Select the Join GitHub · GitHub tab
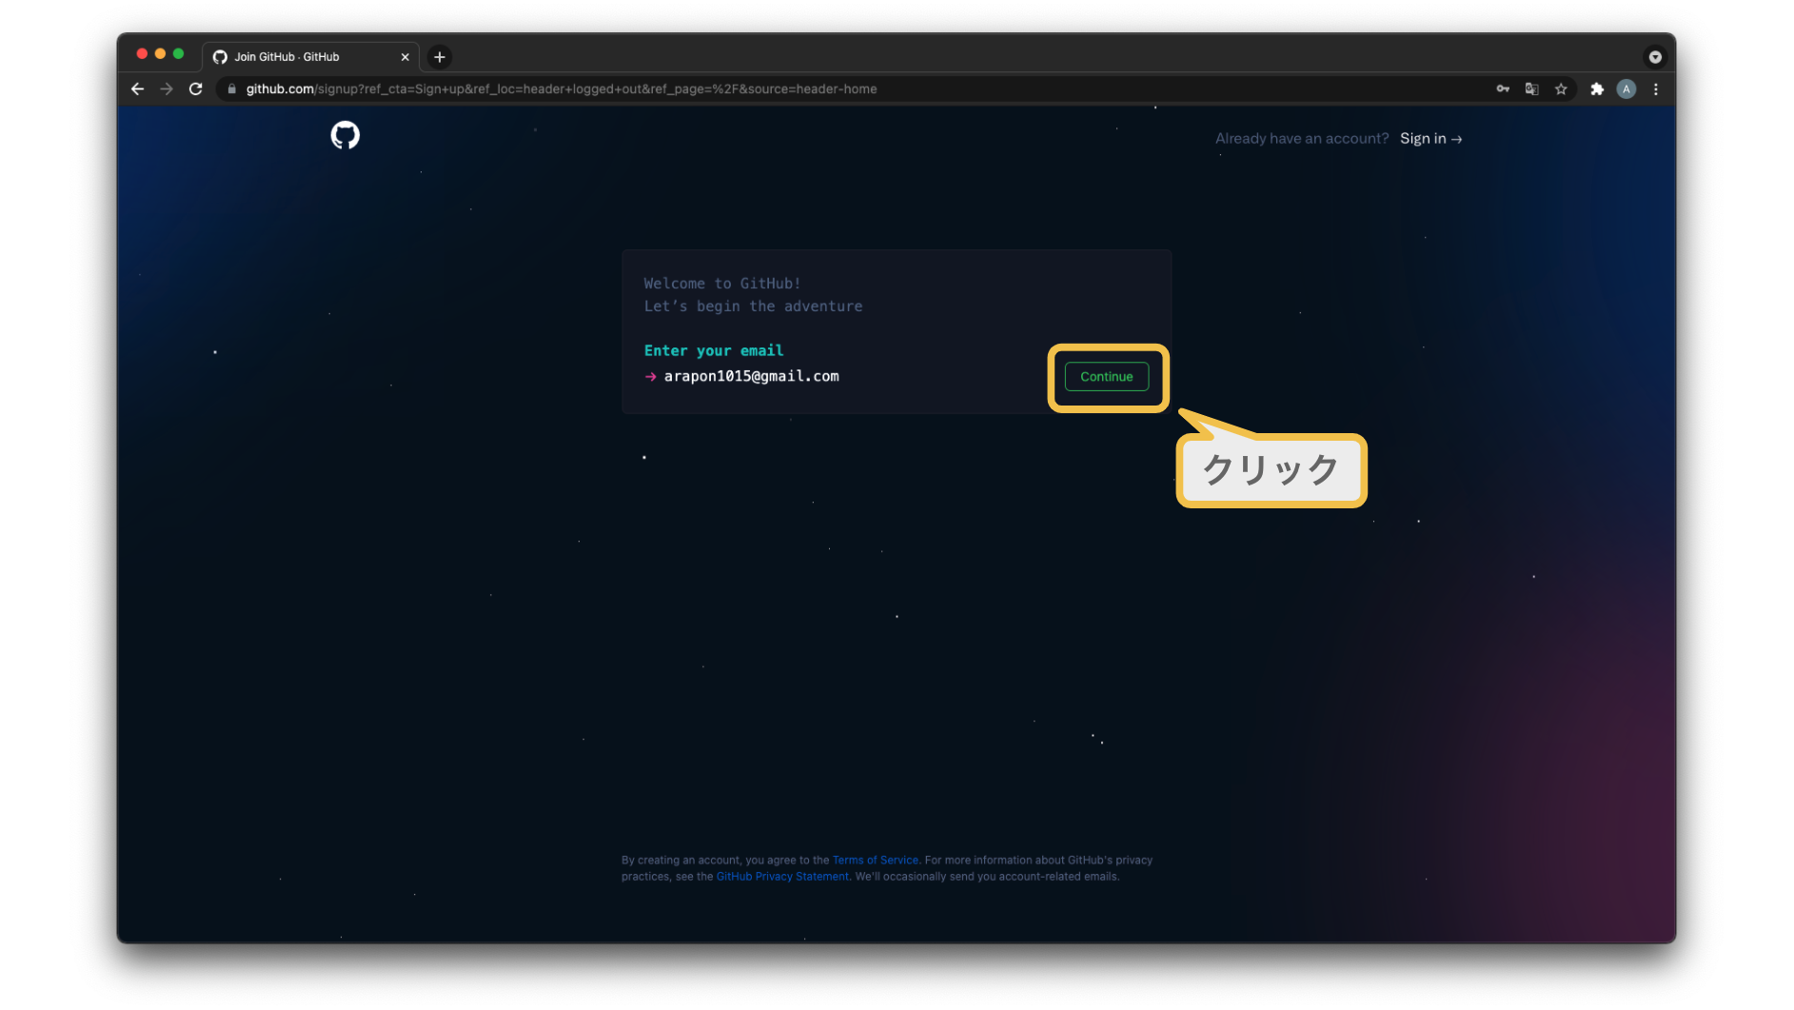 coord(310,57)
